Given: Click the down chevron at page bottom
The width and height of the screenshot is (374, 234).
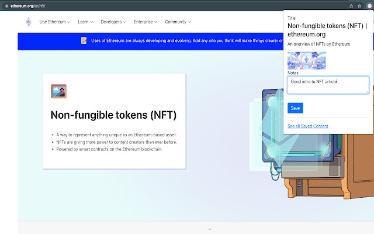Looking at the screenshot, I should (x=210, y=229).
